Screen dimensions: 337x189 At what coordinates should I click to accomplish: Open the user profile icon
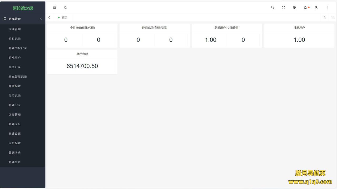tap(316, 7)
